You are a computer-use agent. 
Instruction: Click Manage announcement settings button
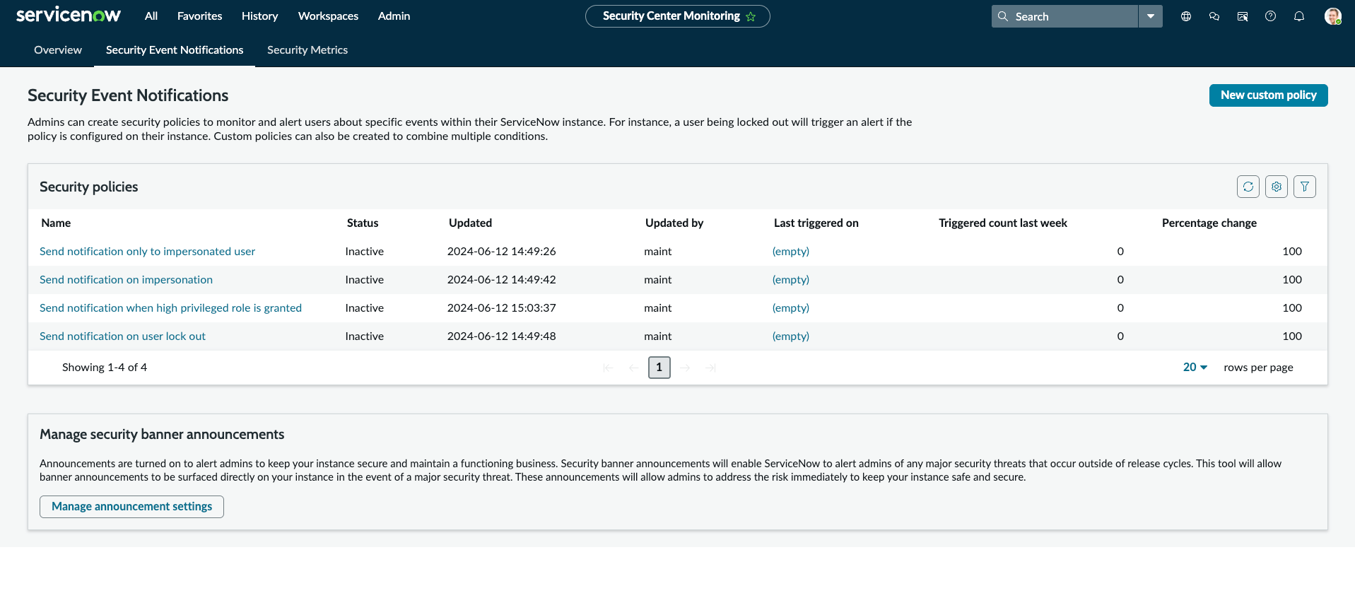[131, 507]
